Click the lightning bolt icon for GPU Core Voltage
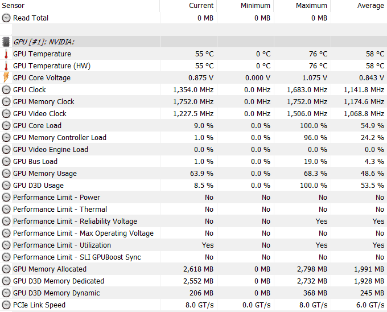Viewport: 387px width, 312px height. coord(6,77)
